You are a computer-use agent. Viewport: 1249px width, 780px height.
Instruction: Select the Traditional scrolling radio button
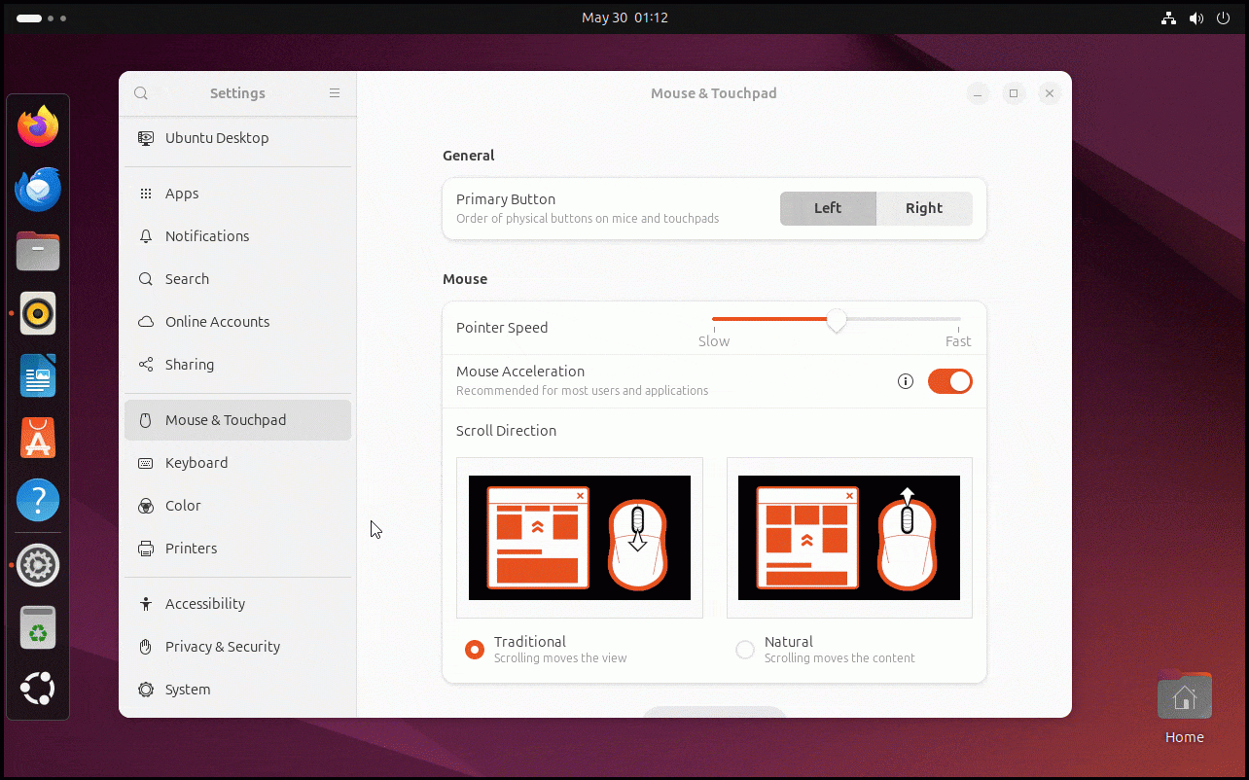pos(475,650)
